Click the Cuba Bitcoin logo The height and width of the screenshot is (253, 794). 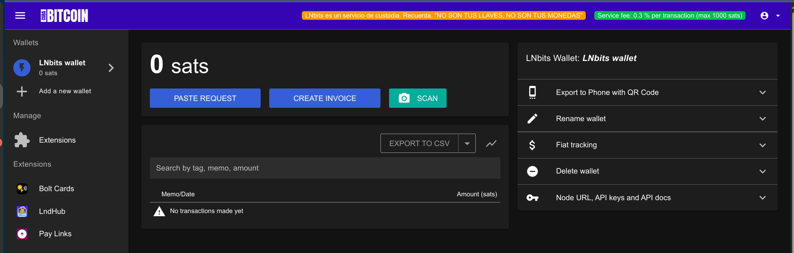click(x=64, y=15)
